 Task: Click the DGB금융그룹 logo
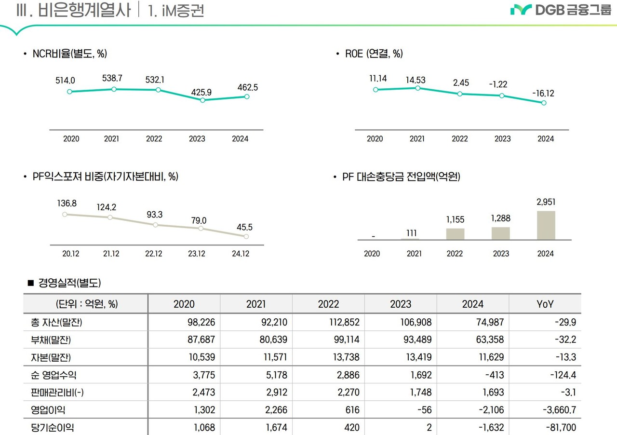tap(561, 10)
